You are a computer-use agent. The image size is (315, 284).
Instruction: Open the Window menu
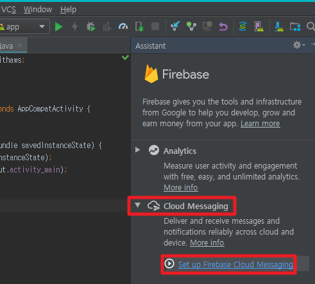click(x=38, y=10)
